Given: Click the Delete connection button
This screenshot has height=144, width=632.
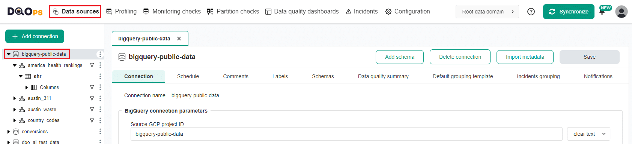Looking at the screenshot, I should tap(460, 57).
